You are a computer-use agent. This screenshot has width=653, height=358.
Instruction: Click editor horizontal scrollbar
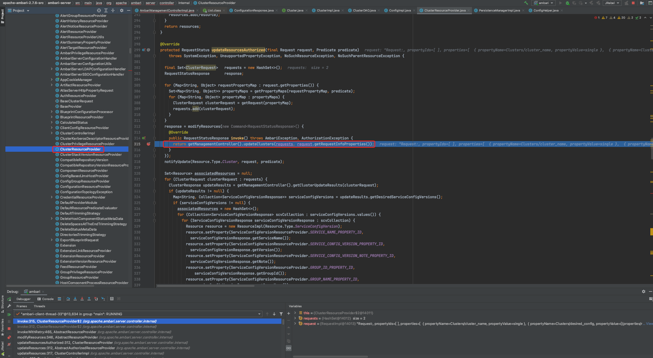[205, 286]
